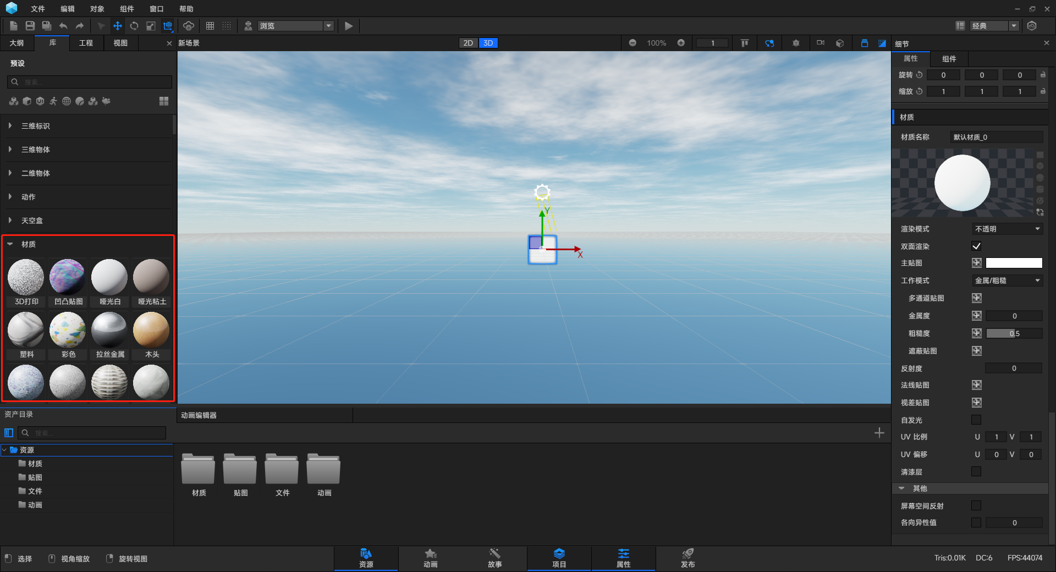This screenshot has width=1056, height=572.
Task: Click the globe filter icon in preset library
Action: 67,101
